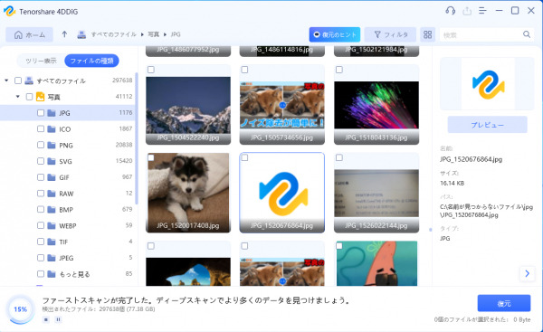Image resolution: width=543 pixels, height=332 pixels.
Task: Select the JPG_1518043136.jpg fiber optic thumbnail
Action: point(376,105)
